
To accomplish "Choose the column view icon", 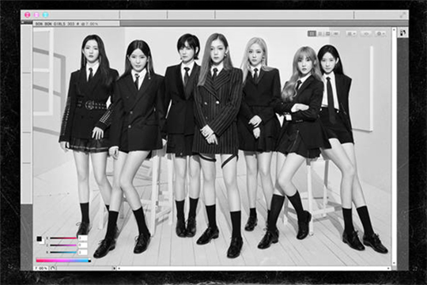I will tap(328, 33).
